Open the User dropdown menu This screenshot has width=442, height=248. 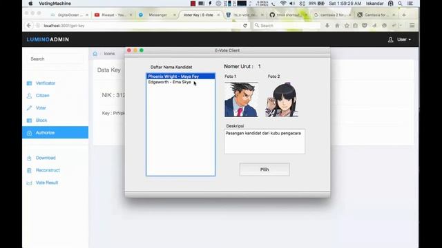pos(400,40)
